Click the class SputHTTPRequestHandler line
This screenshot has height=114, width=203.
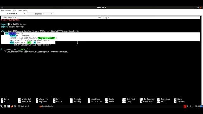click(x=40, y=31)
